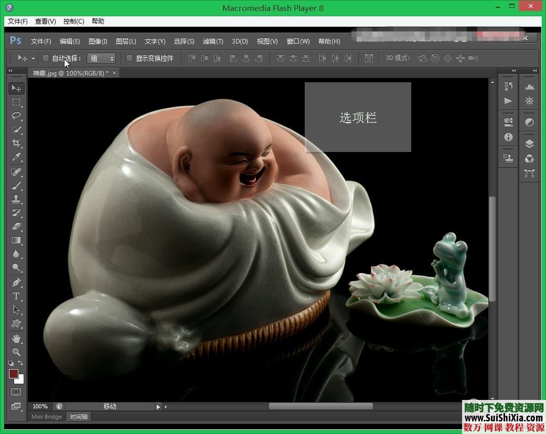Open the 滤镜 menu
Viewport: 546px width, 434px height.
212,41
